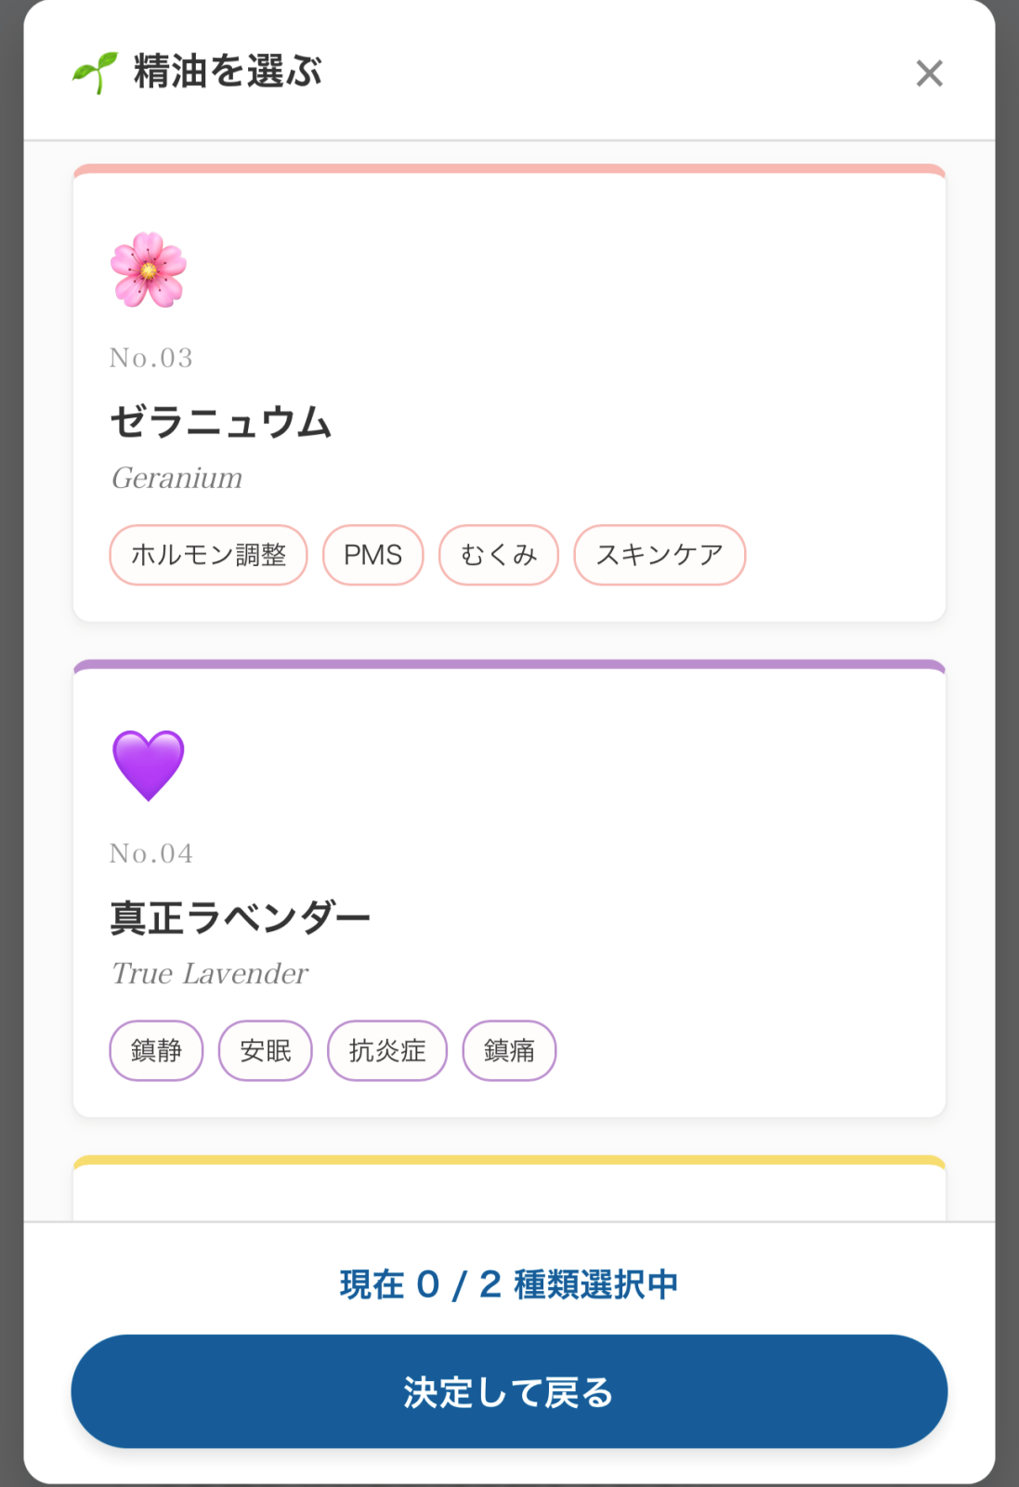Click the pink cherry blossom icon
This screenshot has height=1487, width=1019.
point(149,270)
